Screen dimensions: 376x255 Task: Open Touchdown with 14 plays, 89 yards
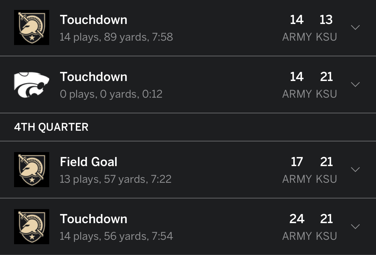94,20
